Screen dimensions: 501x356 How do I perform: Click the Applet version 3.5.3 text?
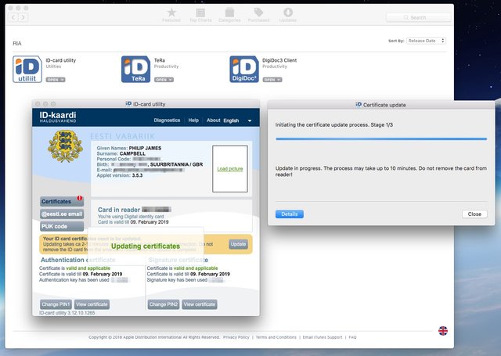pyautogui.click(x=120, y=175)
